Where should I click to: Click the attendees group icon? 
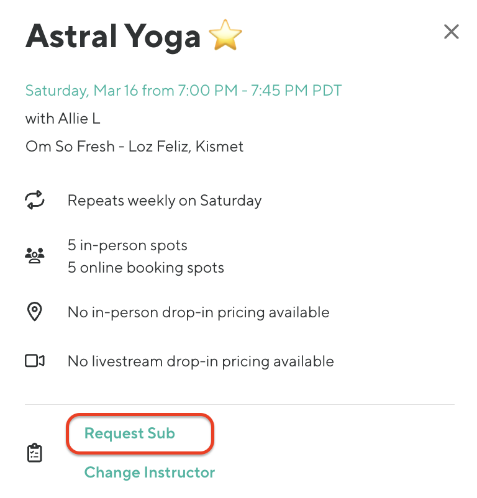pyautogui.click(x=35, y=256)
